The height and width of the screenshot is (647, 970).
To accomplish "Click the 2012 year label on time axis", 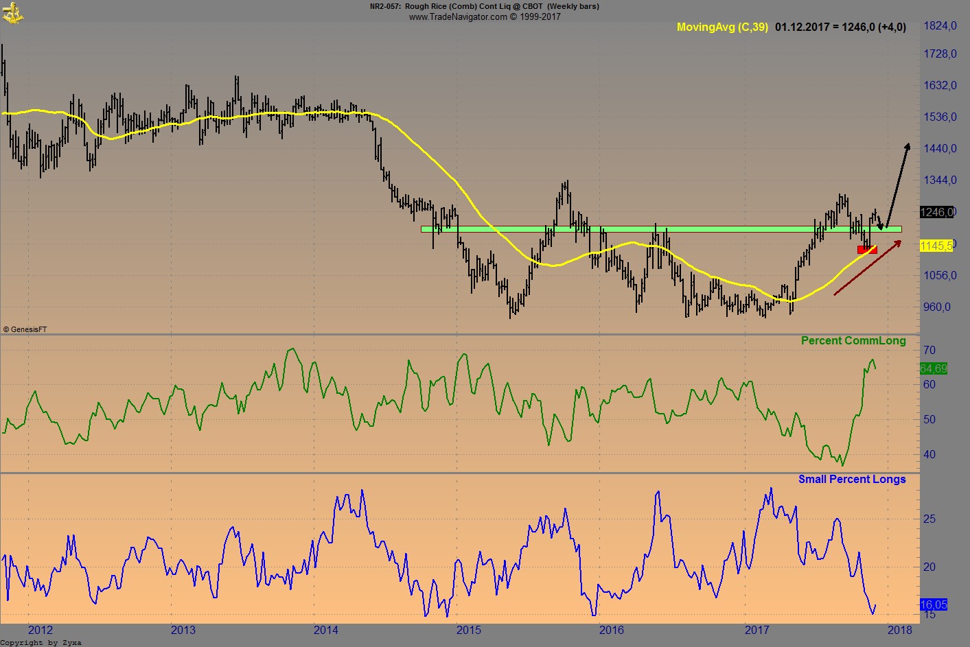I will point(41,630).
